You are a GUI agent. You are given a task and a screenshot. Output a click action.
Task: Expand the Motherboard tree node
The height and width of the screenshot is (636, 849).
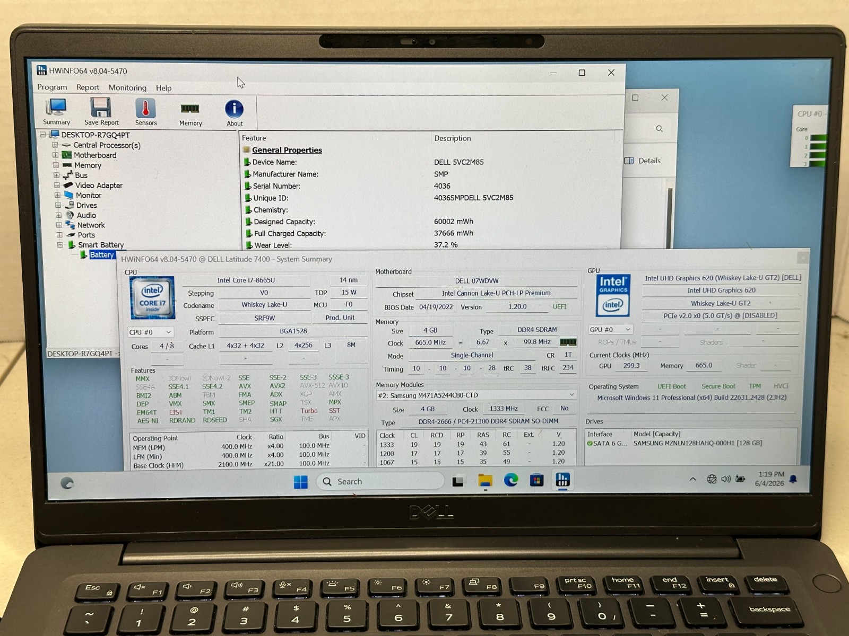55,155
